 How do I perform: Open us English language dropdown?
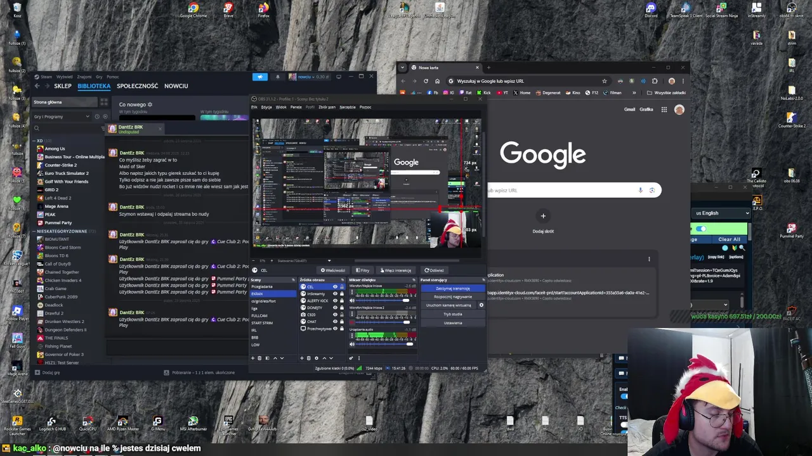[721, 213]
